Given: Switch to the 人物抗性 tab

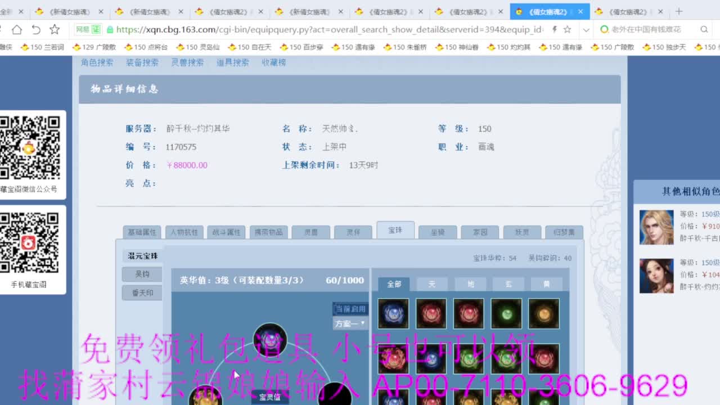Looking at the screenshot, I should coord(184,232).
